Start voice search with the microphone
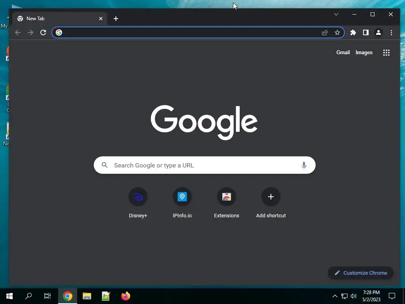The height and width of the screenshot is (304, 405). click(x=304, y=165)
